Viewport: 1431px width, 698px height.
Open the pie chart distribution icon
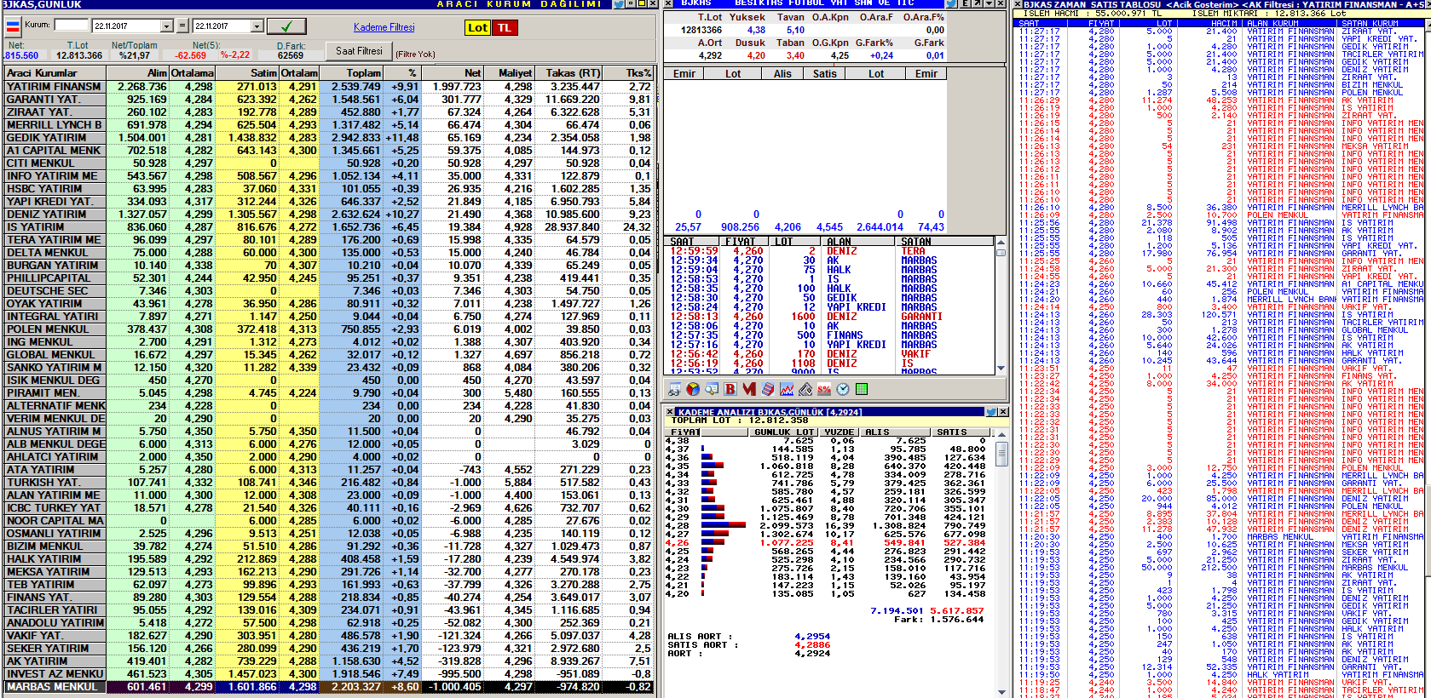click(x=693, y=389)
